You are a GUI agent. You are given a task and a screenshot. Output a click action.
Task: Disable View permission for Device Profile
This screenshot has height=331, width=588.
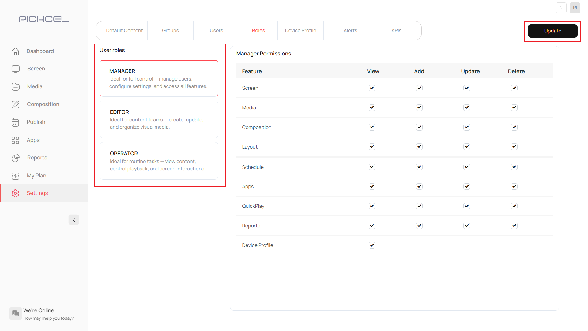(x=371, y=245)
